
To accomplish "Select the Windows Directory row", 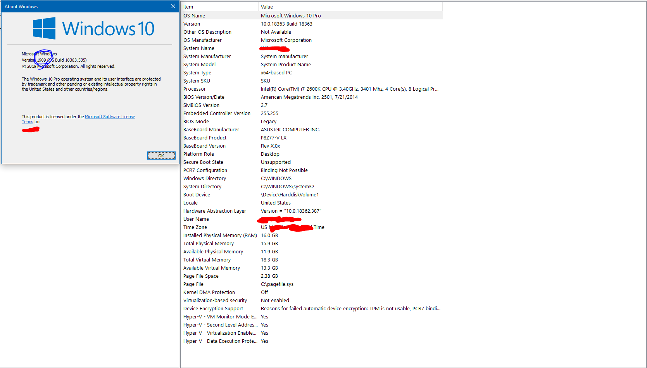I will (312, 178).
